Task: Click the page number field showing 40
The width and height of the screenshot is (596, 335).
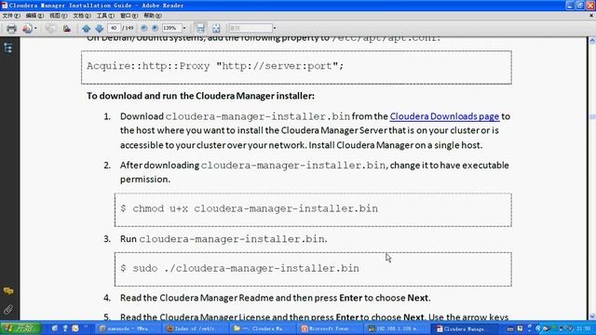Action: pos(115,28)
